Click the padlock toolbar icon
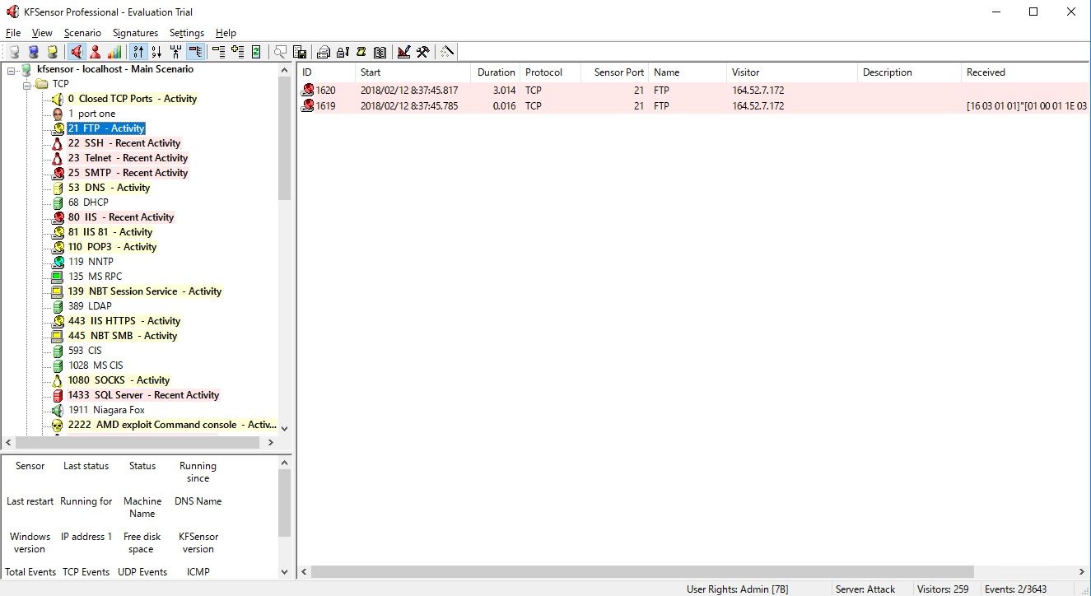Screen dimensions: 1091x596 pyautogui.click(x=343, y=52)
